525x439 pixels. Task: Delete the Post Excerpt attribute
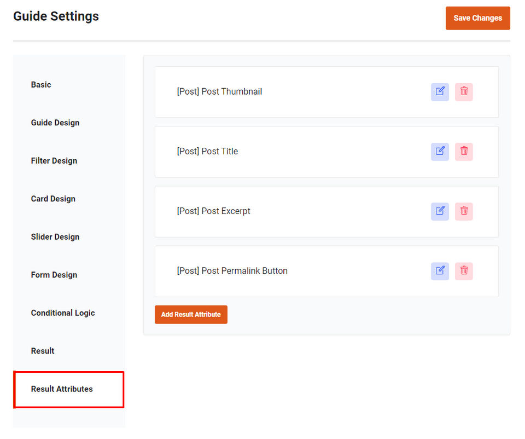pos(464,211)
